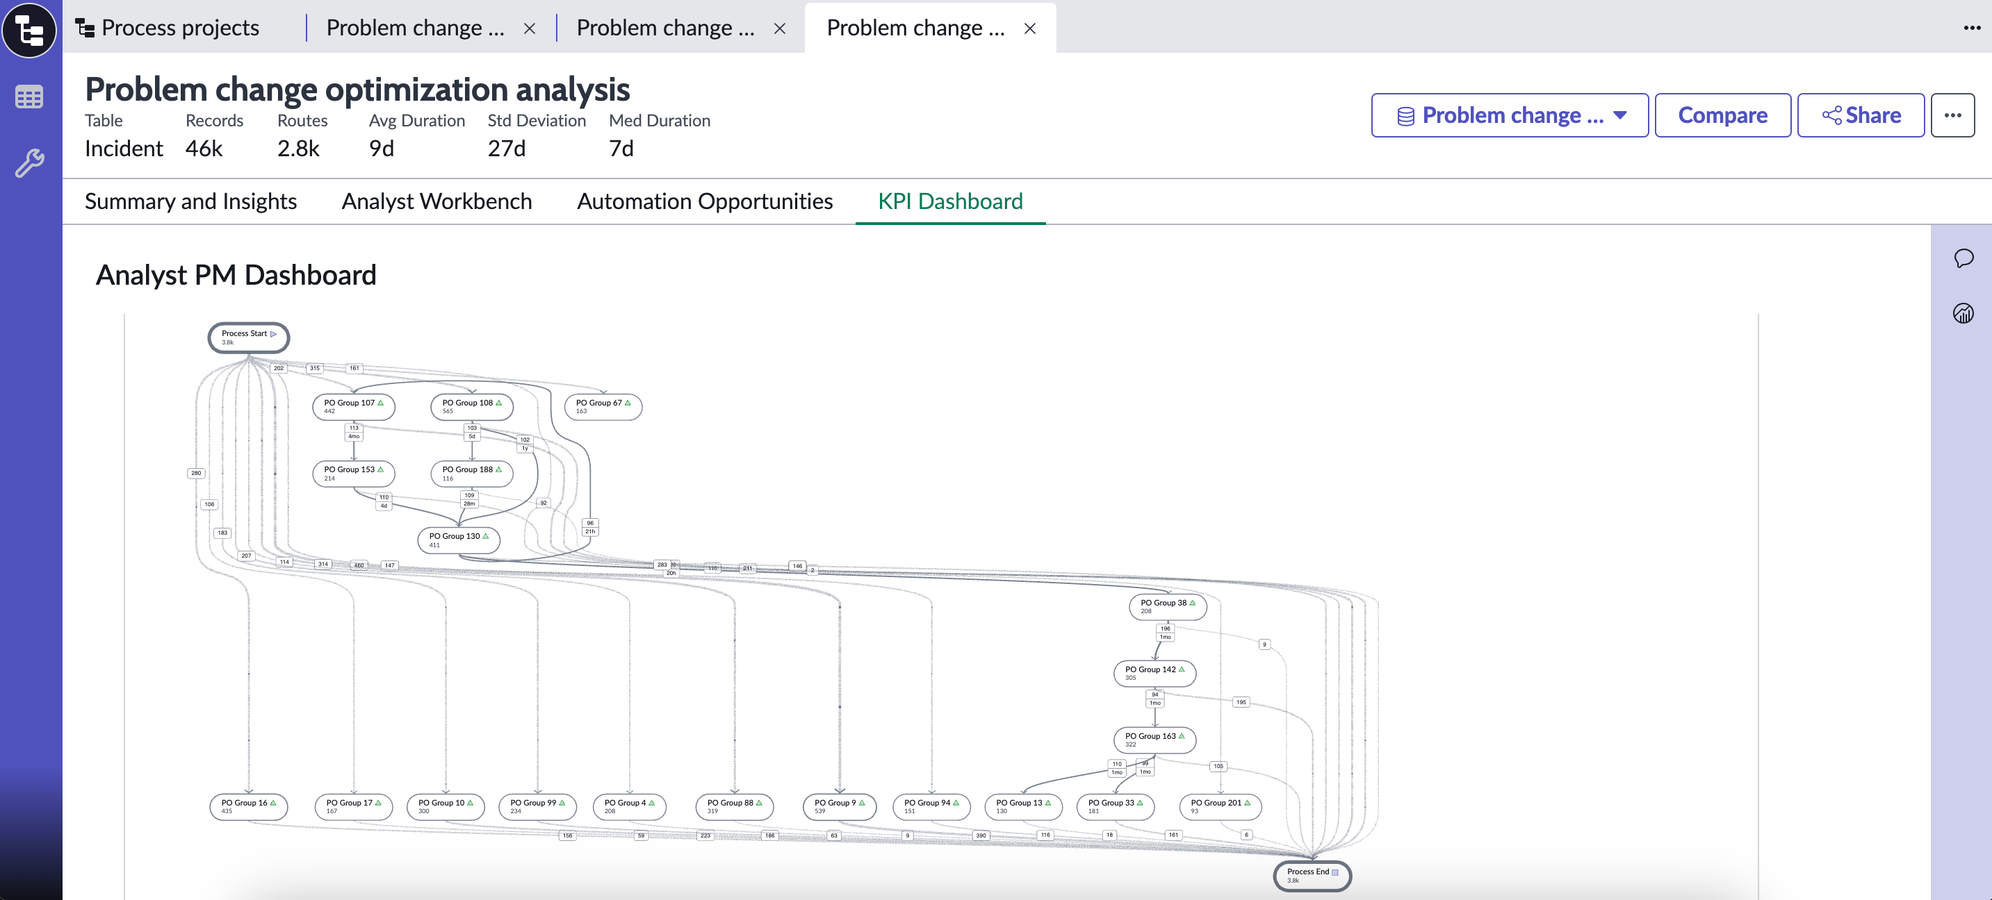Open the table grid sidebar icon

(x=29, y=97)
